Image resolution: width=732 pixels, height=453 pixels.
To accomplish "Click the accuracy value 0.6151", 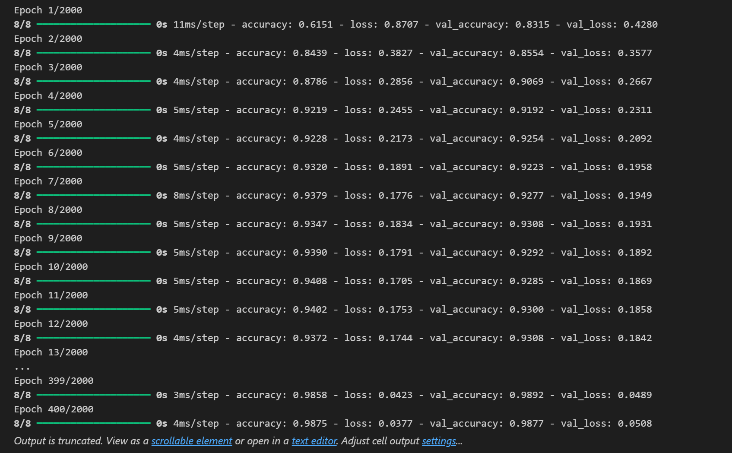I will coord(316,25).
